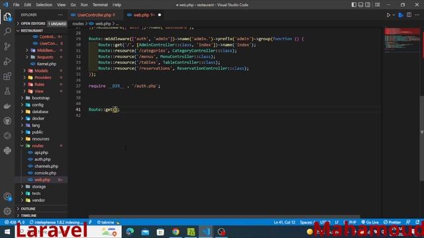Open the Manage settings gear

click(x=7, y=211)
